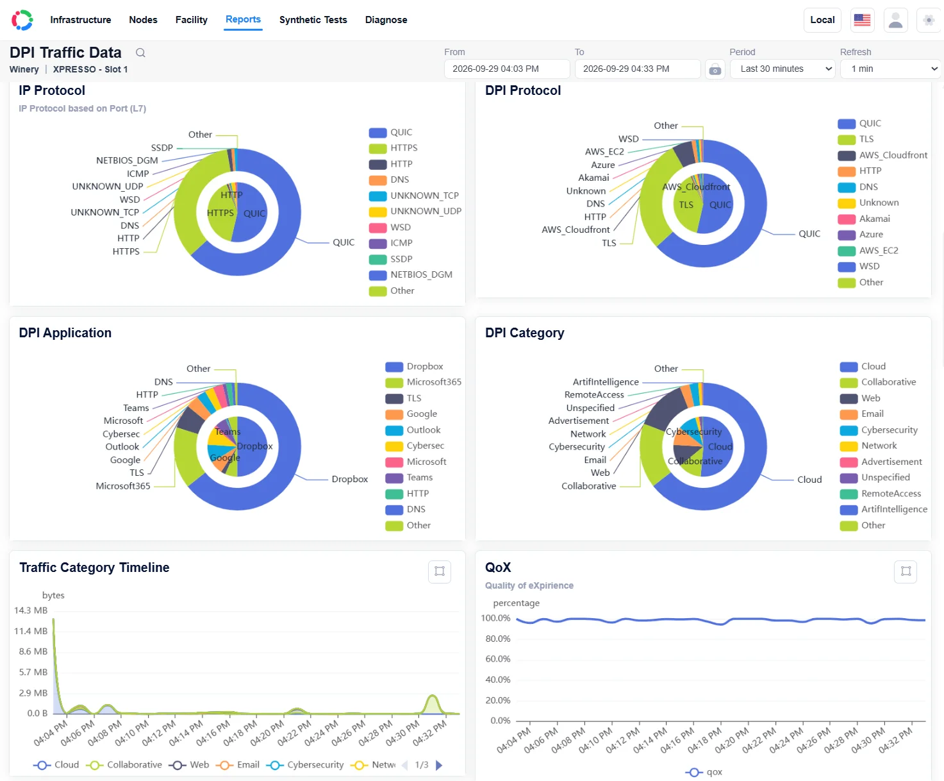Click the QUIC swatch in IP Protocol legend
Screen dimensions: 944x781
(378, 133)
